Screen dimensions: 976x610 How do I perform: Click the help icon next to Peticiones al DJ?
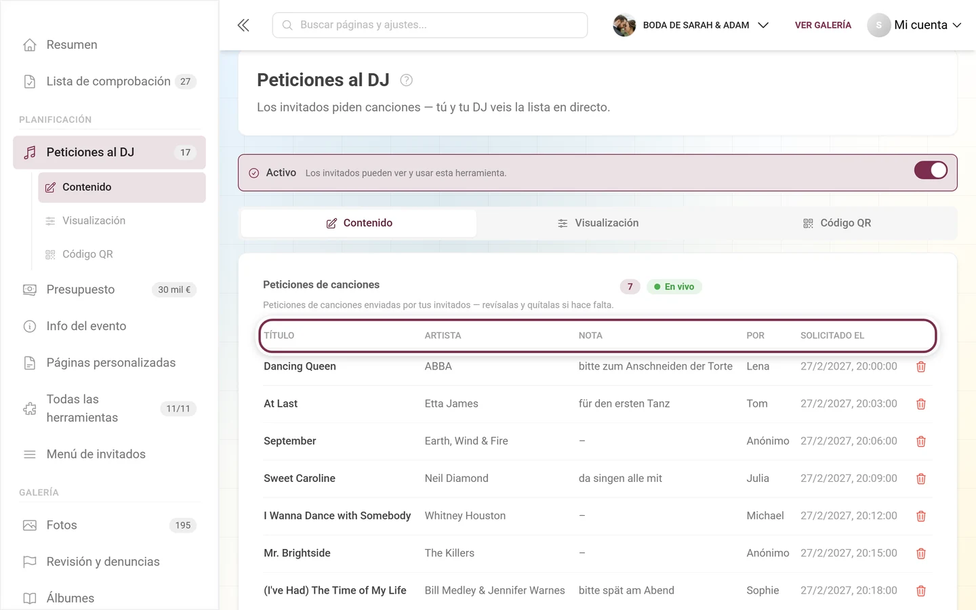click(x=407, y=80)
